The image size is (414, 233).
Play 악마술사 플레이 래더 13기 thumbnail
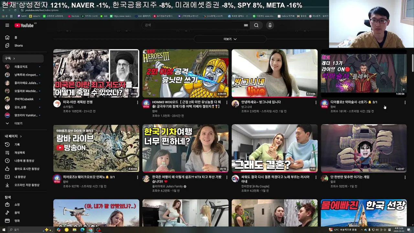pos(364,73)
